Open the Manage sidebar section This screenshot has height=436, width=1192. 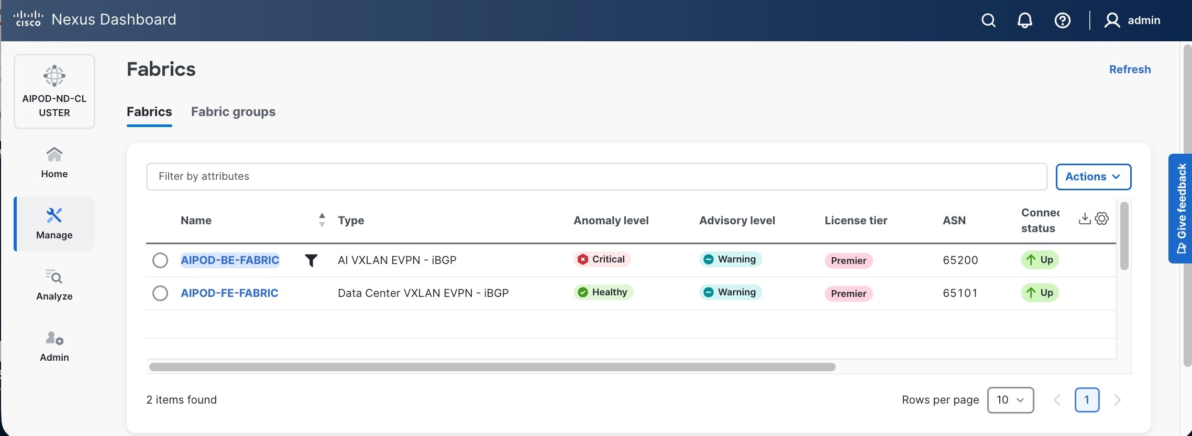click(x=54, y=224)
